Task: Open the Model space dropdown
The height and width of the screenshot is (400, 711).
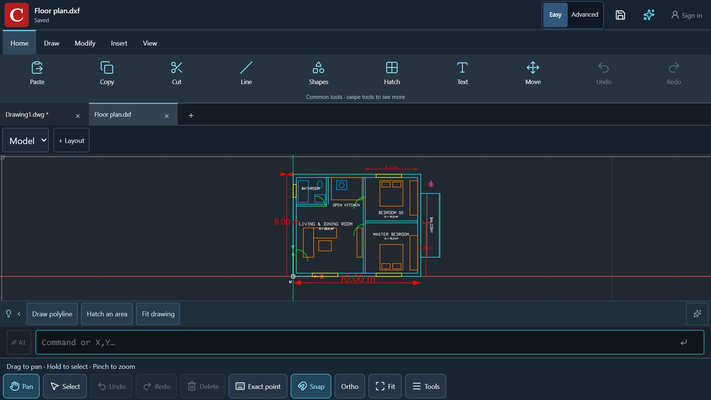Action: (26, 140)
